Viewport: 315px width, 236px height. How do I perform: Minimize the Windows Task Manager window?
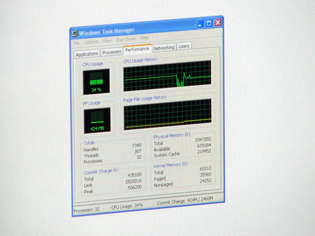pos(200,23)
